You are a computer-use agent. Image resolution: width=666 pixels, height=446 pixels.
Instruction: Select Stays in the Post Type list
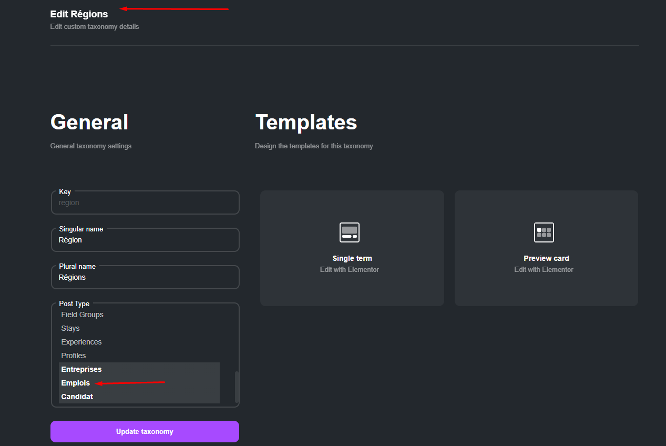[70, 328]
